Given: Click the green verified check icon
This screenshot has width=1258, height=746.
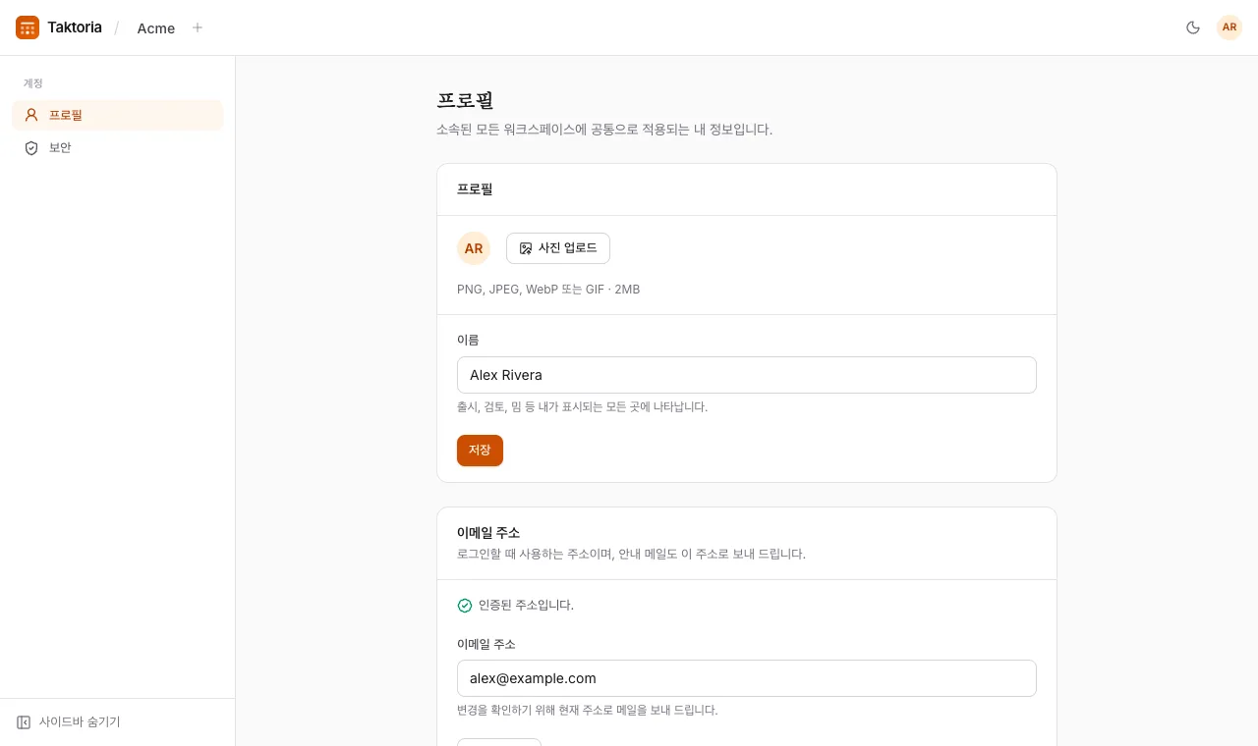Looking at the screenshot, I should [465, 606].
